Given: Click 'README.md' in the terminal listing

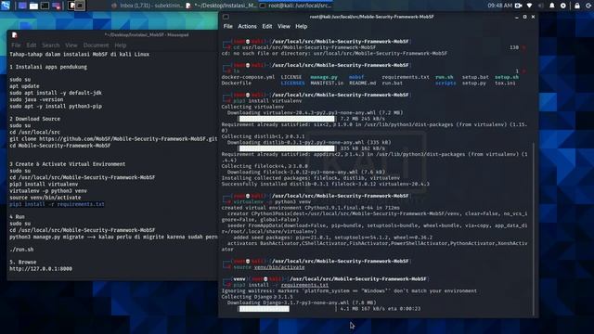Looking at the screenshot, I should coord(363,83).
